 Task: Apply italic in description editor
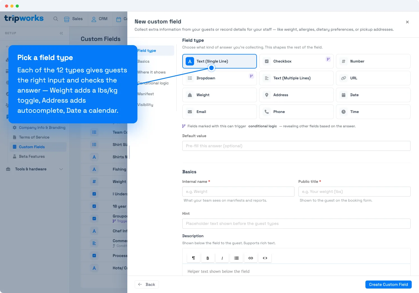coord(222,258)
